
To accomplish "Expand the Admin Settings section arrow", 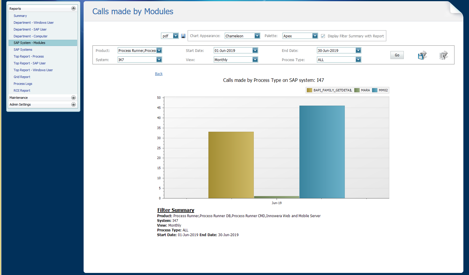I will coord(74,104).
